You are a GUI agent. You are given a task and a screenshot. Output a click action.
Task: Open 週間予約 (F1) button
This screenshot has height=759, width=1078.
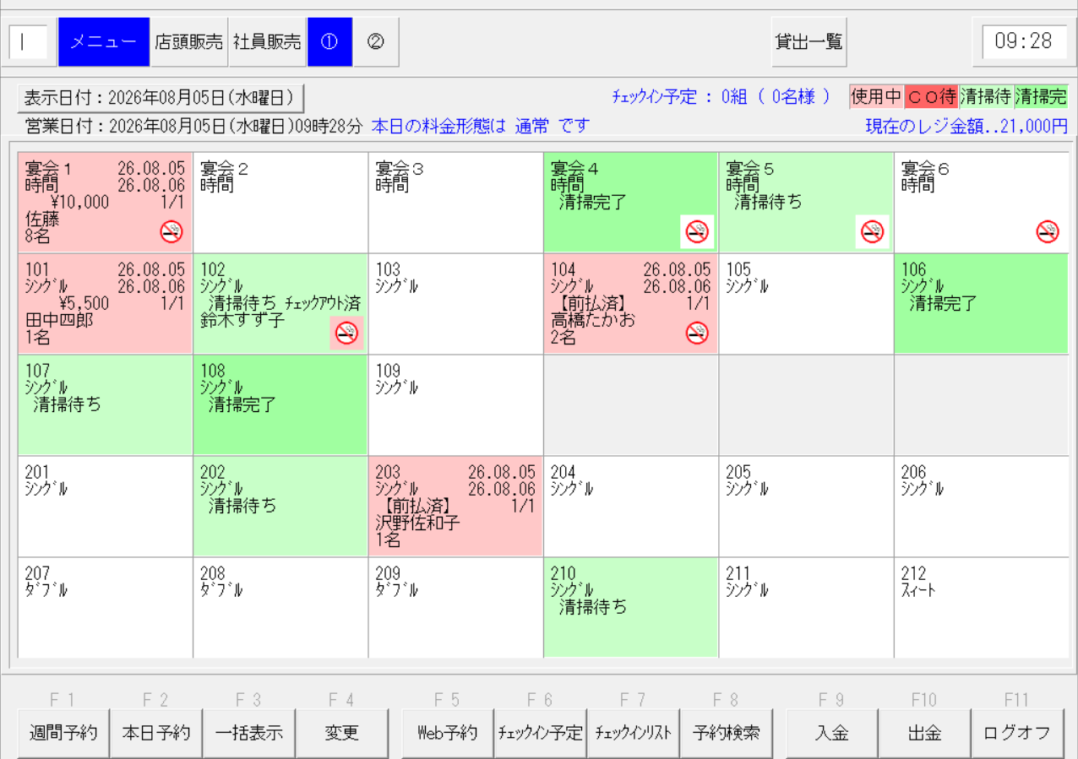63,733
